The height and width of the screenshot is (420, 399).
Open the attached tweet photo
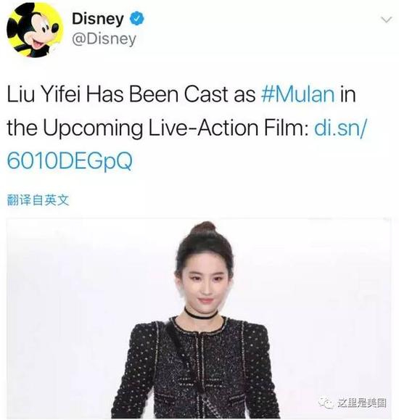click(x=199, y=318)
